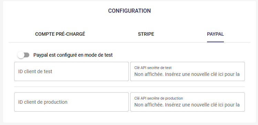
Task: Click the label 'Paypal est configuré en mode de test'
Action: [x=73, y=55]
